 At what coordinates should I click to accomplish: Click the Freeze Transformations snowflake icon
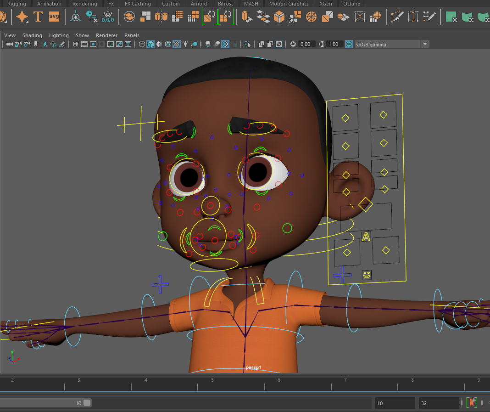click(x=107, y=17)
